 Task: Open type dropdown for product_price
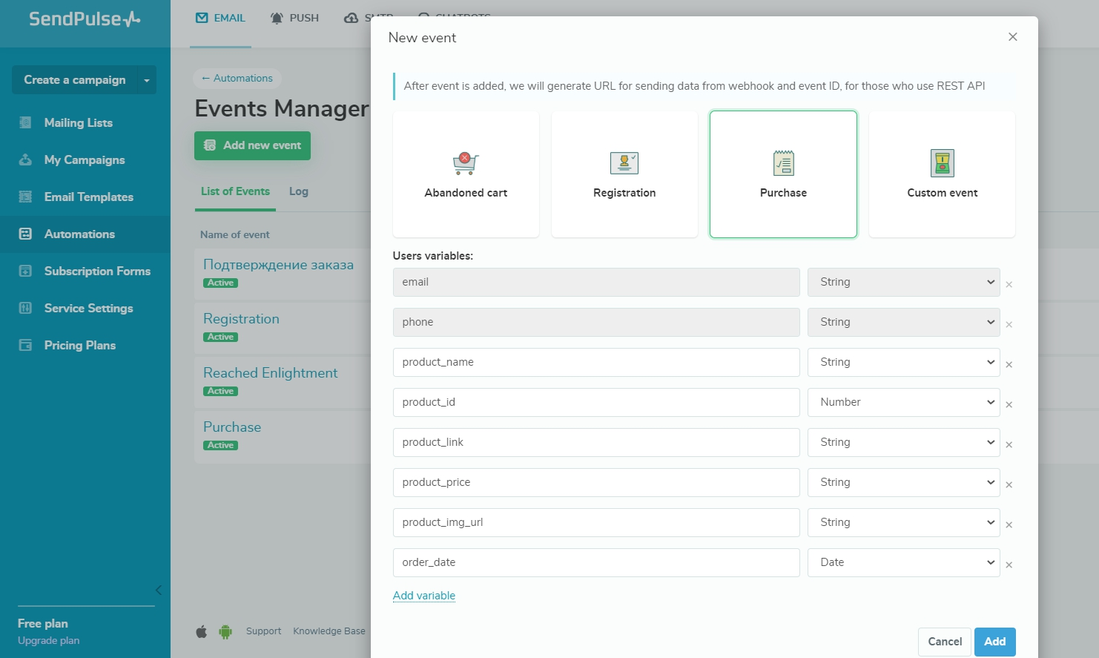click(903, 482)
